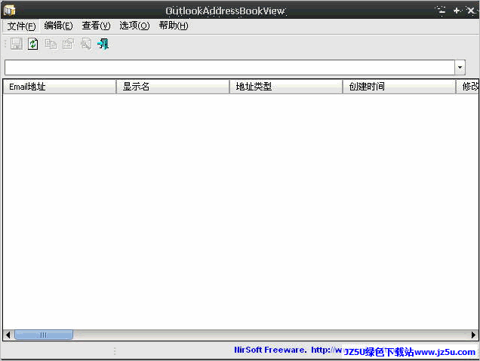Sort by the 创建时间 column header
This screenshot has height=361, width=480.
(399, 87)
